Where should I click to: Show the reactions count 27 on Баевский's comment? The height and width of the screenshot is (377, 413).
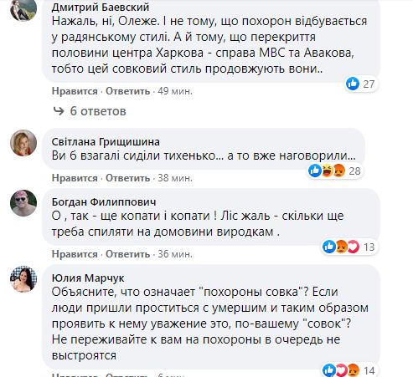369,84
